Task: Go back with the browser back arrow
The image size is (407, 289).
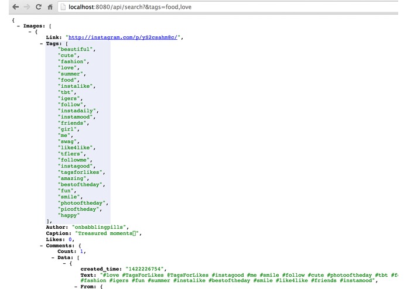Action: tap(16, 7)
